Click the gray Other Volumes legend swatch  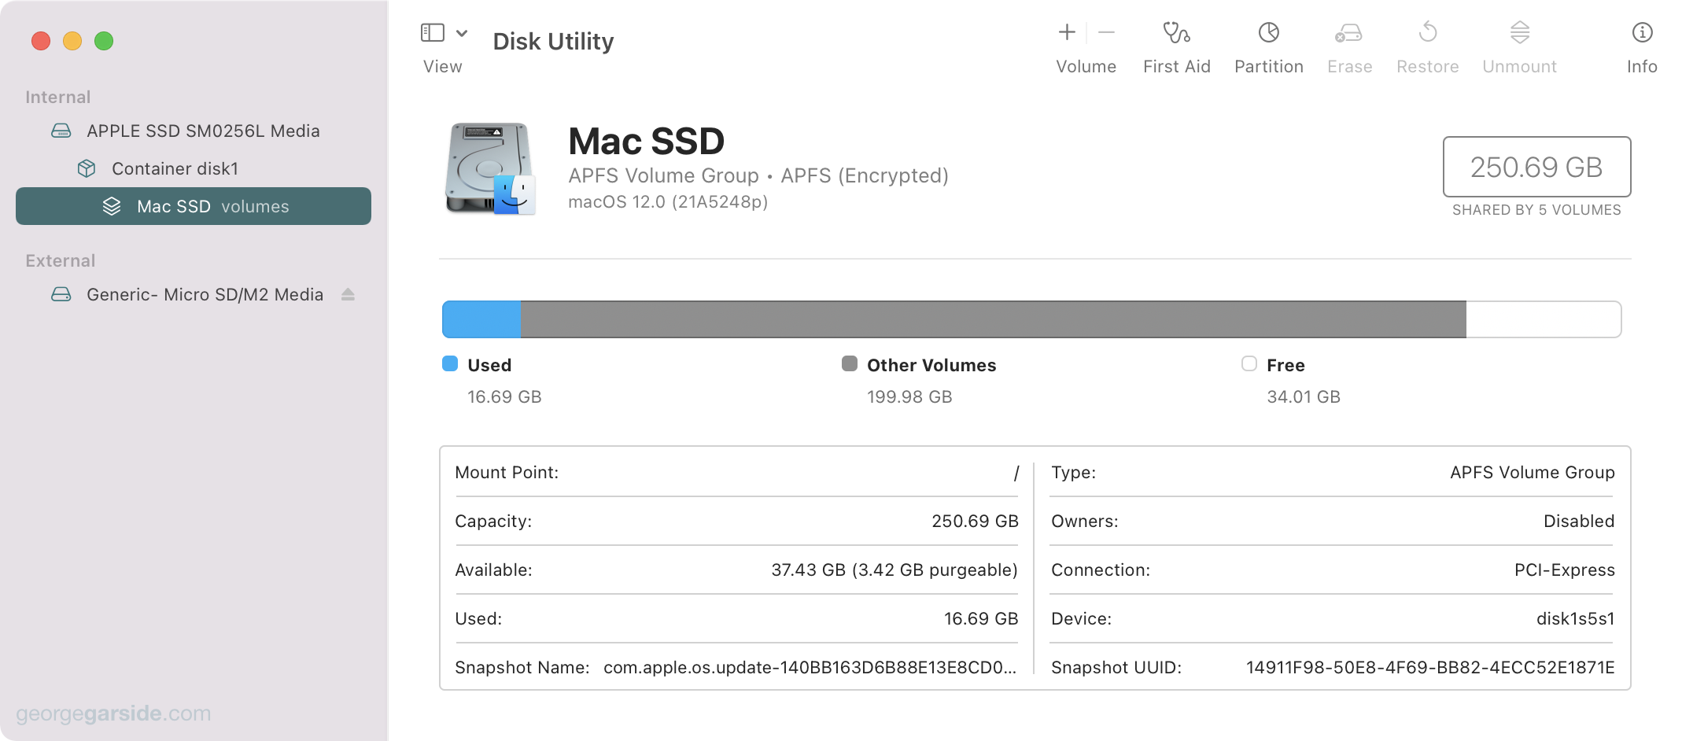click(x=850, y=363)
